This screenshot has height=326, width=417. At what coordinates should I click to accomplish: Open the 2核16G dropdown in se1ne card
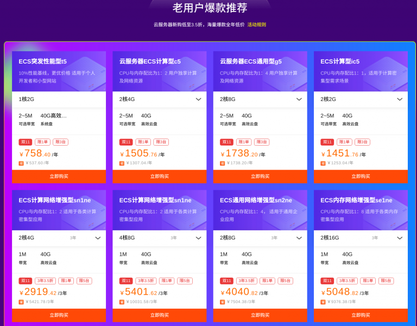pyautogui.click(x=361, y=238)
